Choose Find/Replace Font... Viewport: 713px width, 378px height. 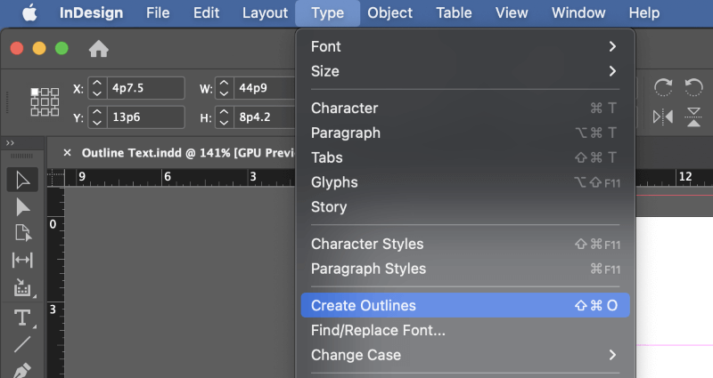464,330
